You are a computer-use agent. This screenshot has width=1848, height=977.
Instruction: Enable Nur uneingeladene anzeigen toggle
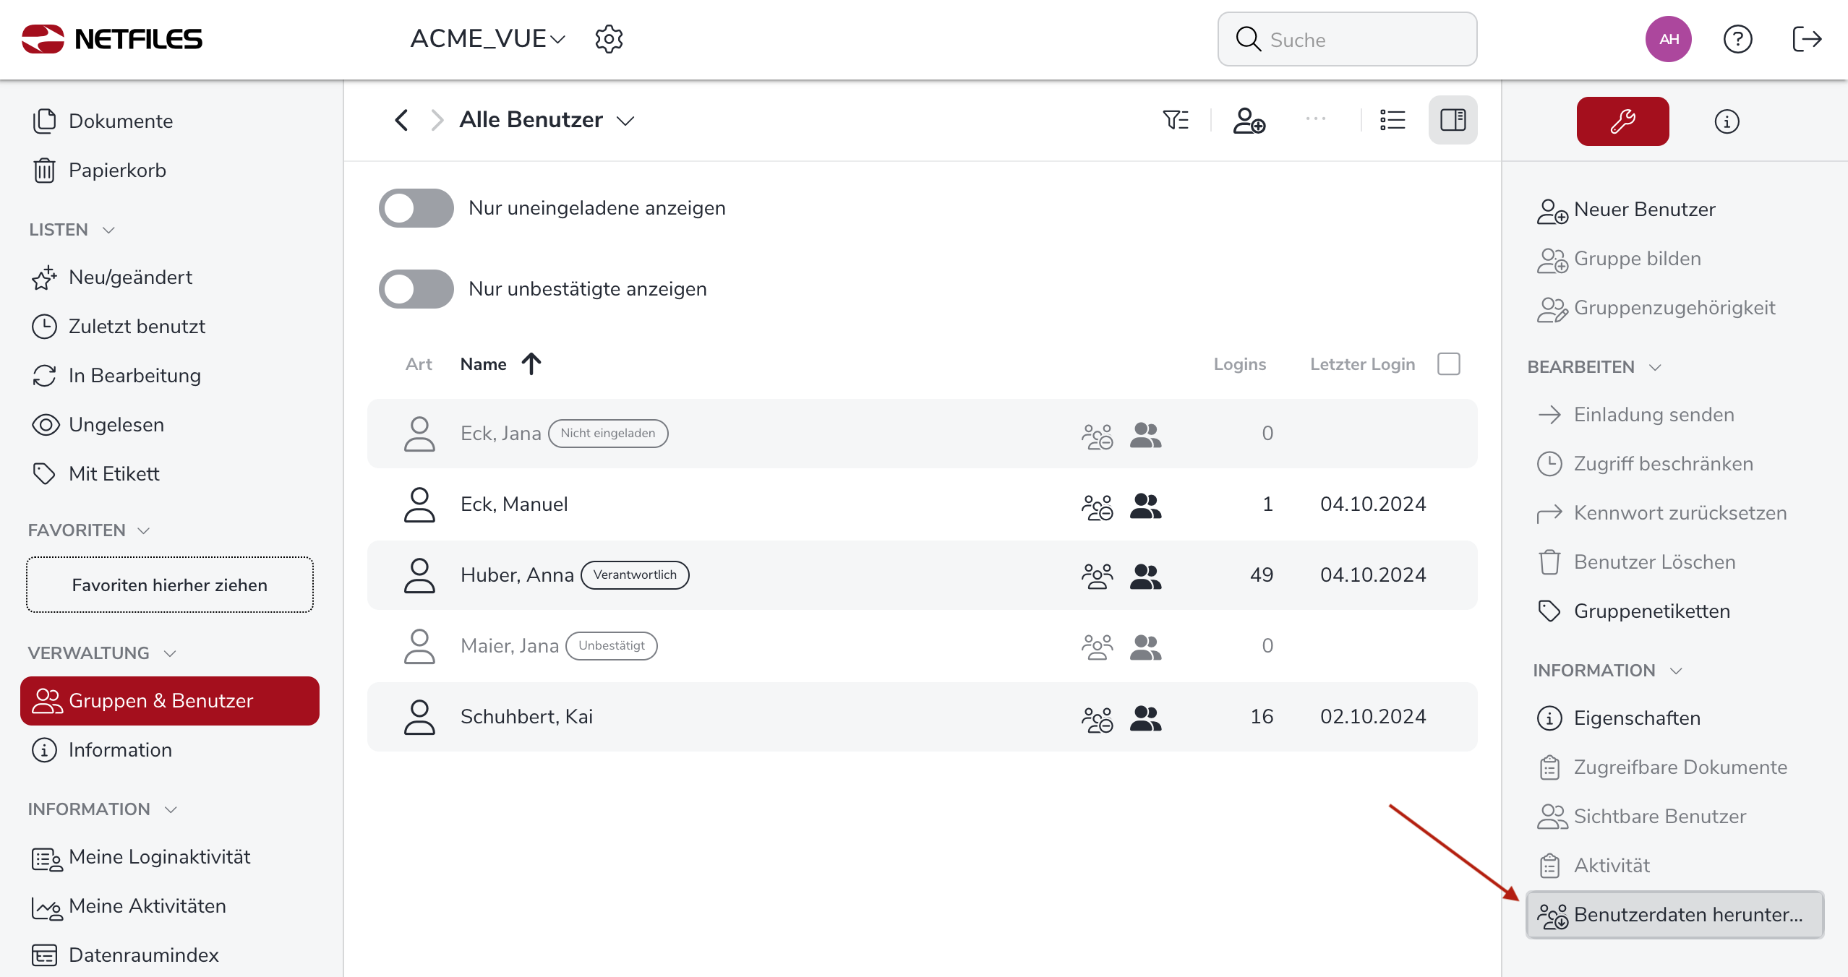[416, 208]
